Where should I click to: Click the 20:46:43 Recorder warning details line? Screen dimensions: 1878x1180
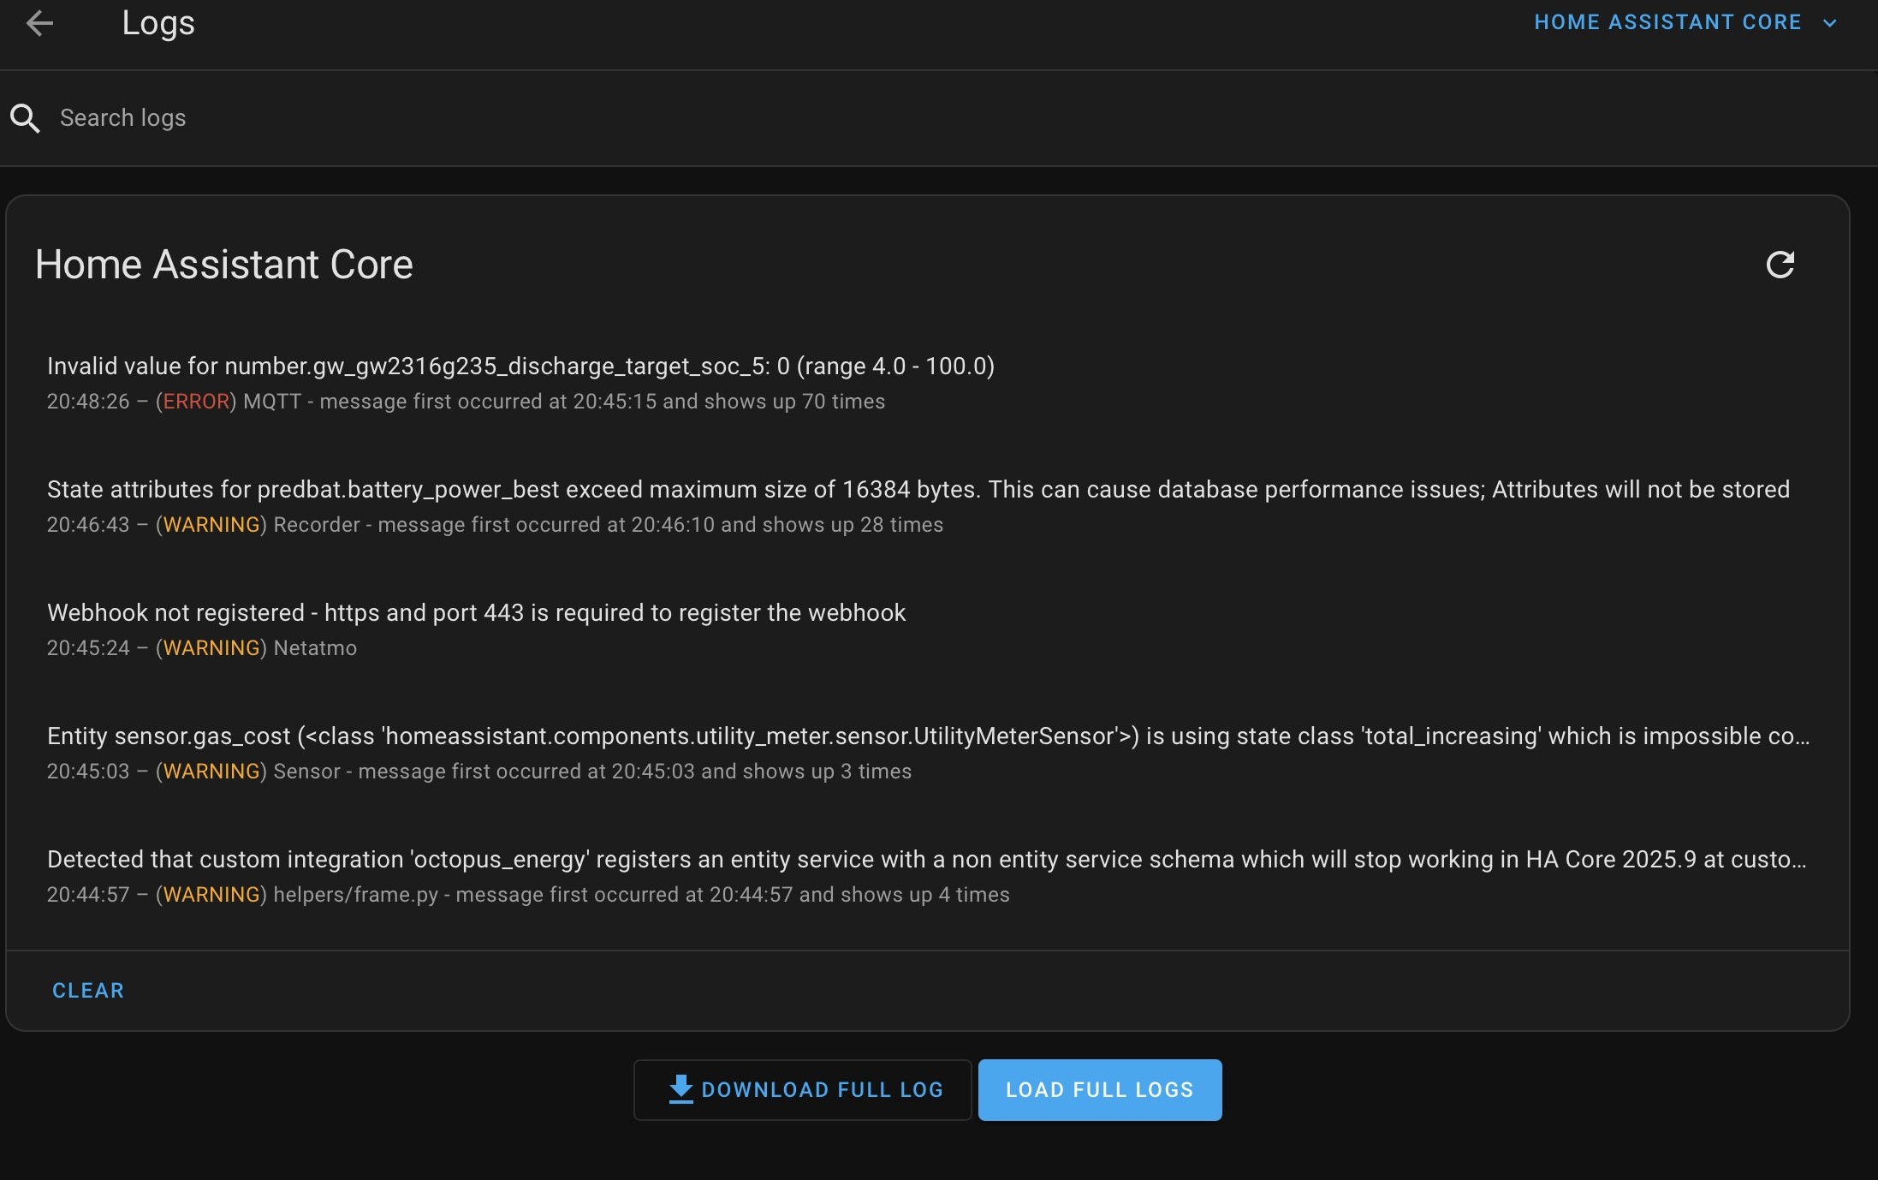click(x=495, y=525)
